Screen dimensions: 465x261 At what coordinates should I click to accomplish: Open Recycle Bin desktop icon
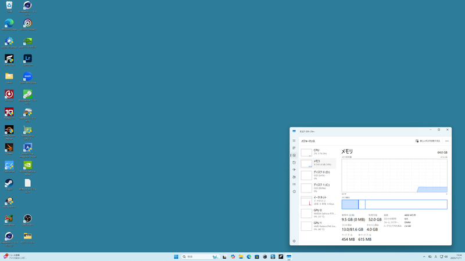click(x=9, y=7)
